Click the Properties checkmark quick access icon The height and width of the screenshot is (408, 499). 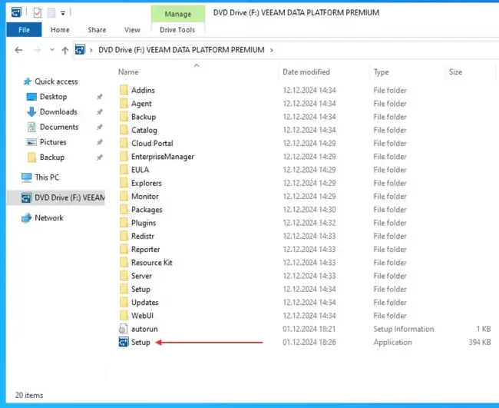tap(38, 13)
